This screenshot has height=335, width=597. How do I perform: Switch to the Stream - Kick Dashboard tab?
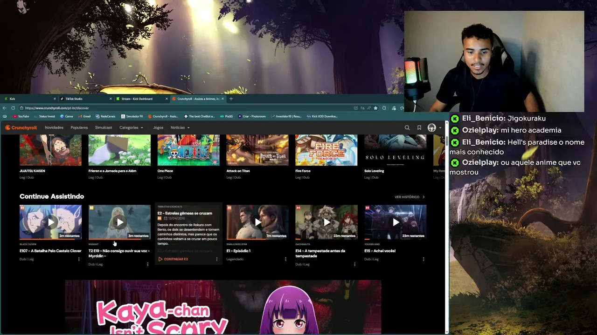pyautogui.click(x=141, y=99)
